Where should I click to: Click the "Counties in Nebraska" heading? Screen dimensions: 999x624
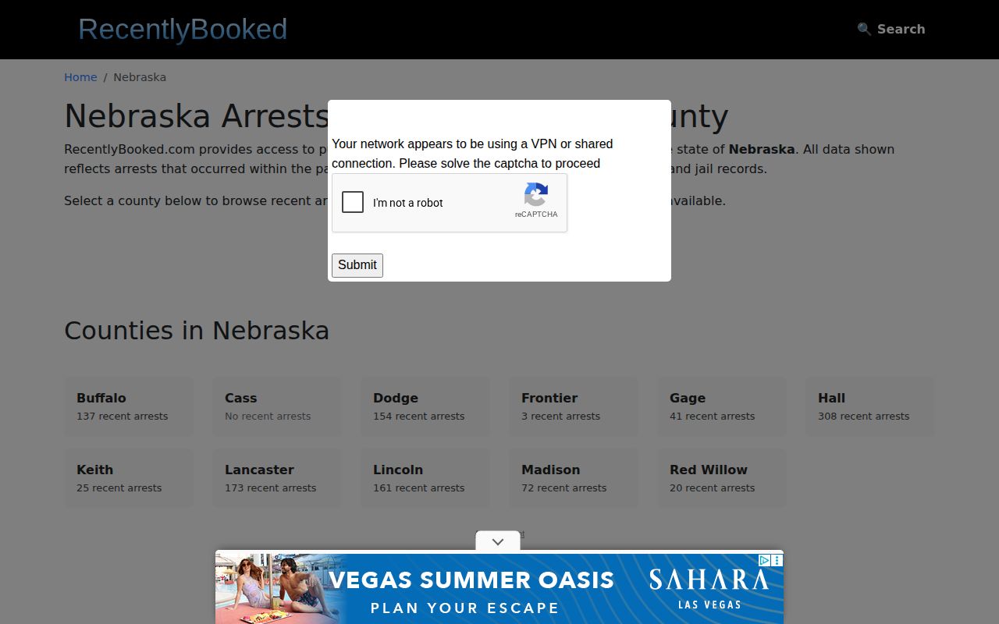[197, 331]
